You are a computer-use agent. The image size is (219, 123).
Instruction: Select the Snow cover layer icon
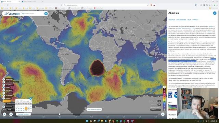point(4,107)
